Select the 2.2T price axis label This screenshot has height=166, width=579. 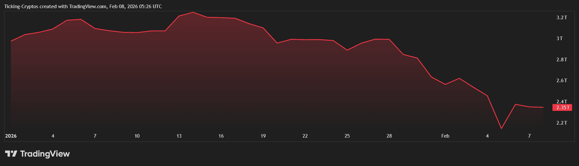[x=562, y=123]
